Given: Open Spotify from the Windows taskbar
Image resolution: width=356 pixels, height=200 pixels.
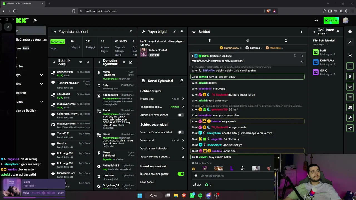Looking at the screenshot, I should coord(200,196).
